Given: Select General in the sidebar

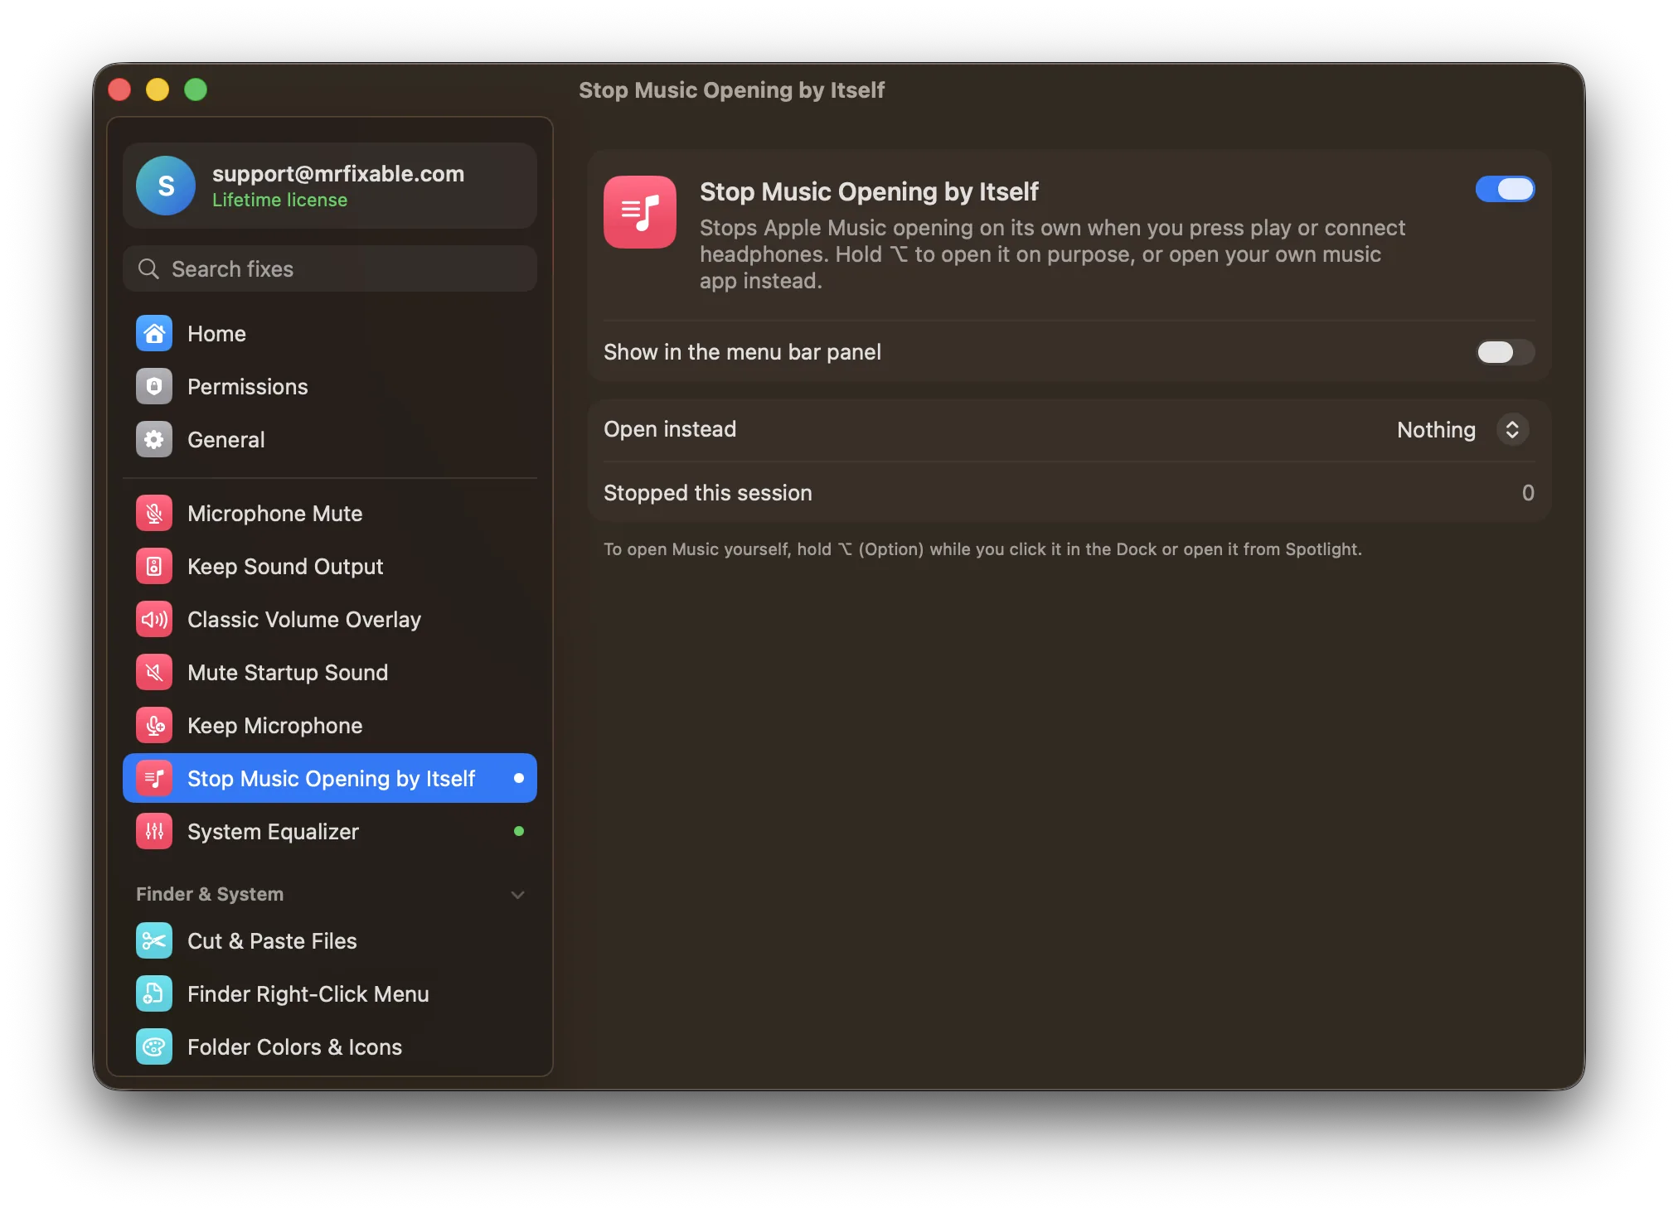Looking at the screenshot, I should pyautogui.click(x=330, y=439).
